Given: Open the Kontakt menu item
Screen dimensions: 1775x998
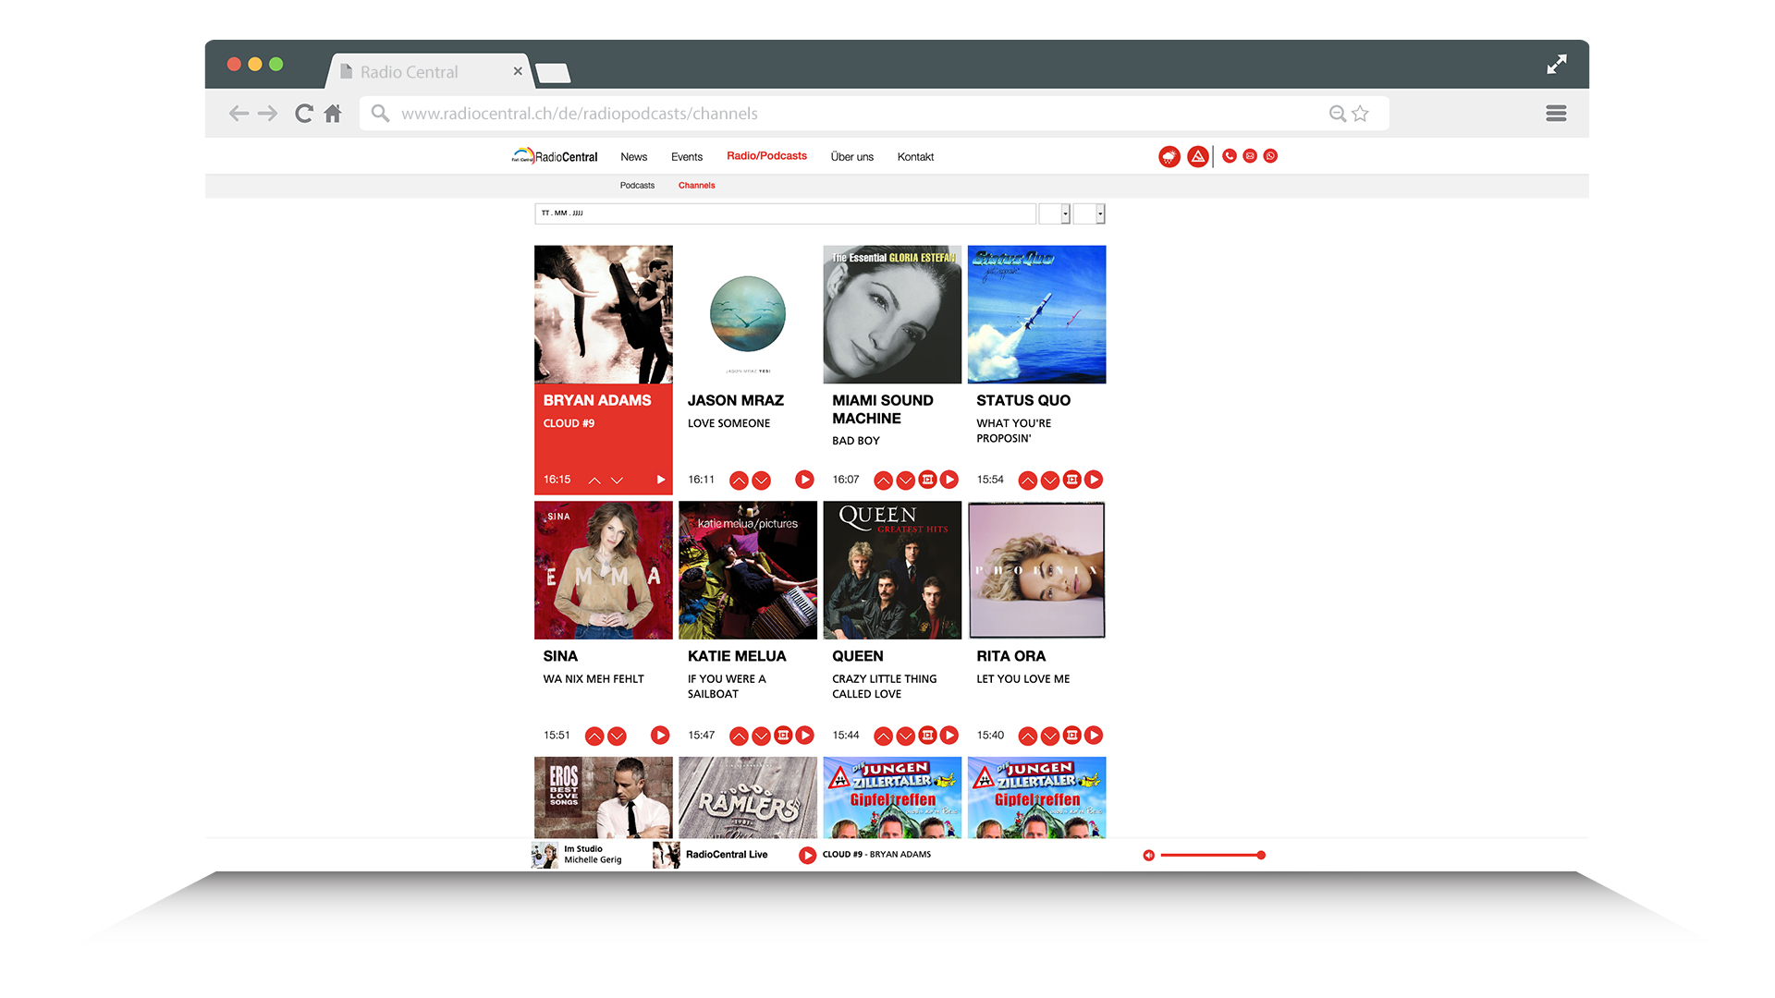Looking at the screenshot, I should (915, 157).
